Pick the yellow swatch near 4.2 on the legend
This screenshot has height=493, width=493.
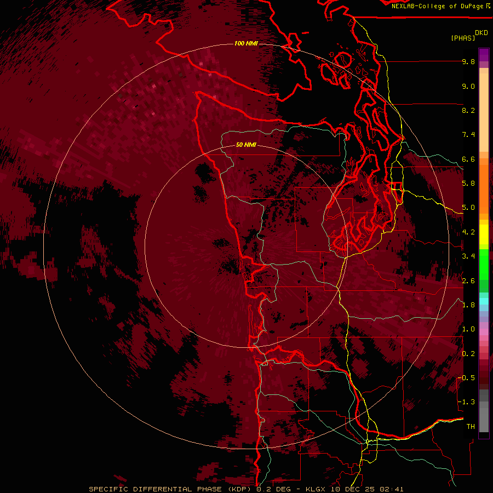tap(484, 234)
